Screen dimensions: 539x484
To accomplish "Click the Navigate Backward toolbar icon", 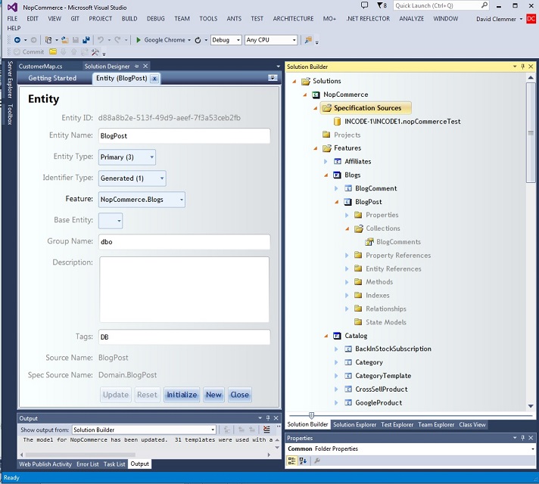I will click(x=17, y=40).
